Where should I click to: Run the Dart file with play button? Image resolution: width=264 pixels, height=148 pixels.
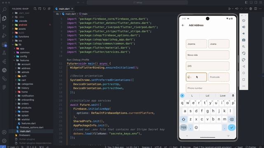(229, 9)
